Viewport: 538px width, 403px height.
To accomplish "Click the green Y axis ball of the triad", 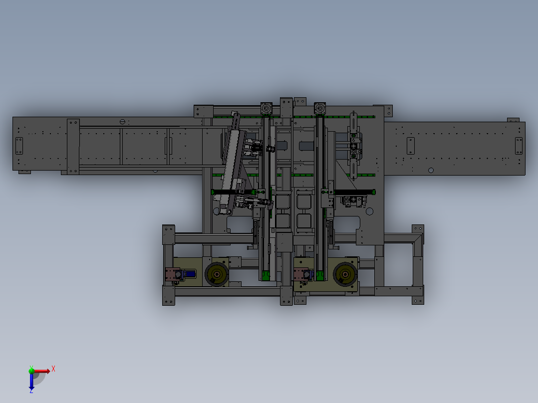I will click(x=31, y=371).
